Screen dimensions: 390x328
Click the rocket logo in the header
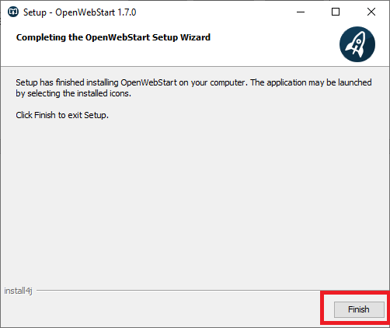click(357, 44)
